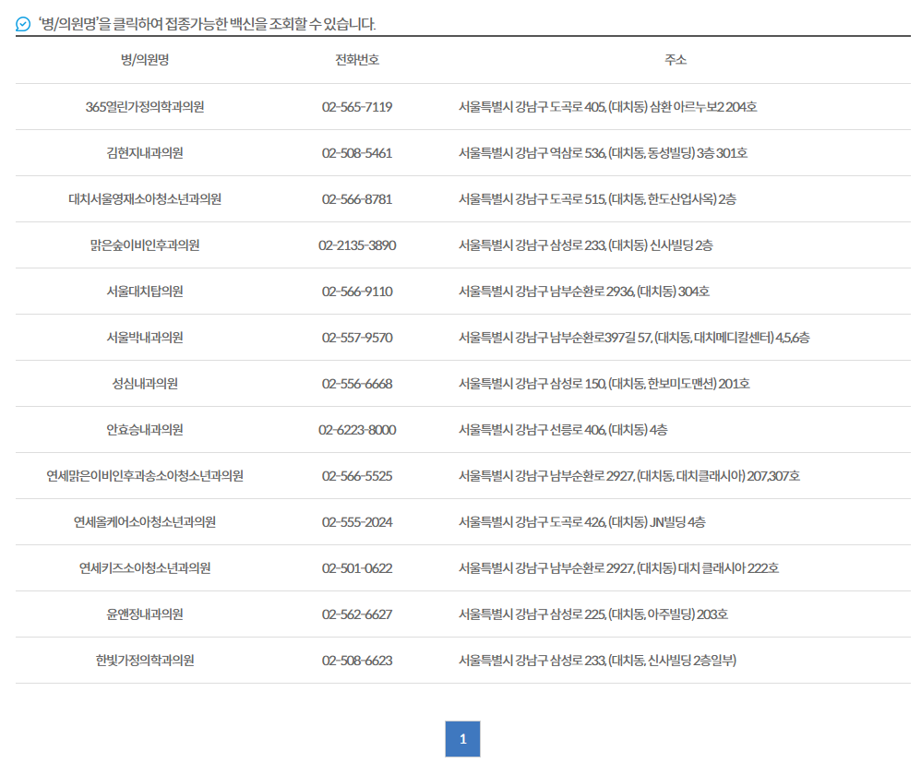This screenshot has width=921, height=763.
Task: Select the 주소 column header
Action: pos(676,60)
